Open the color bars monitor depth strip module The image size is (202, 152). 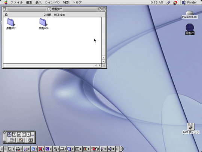(86, 149)
